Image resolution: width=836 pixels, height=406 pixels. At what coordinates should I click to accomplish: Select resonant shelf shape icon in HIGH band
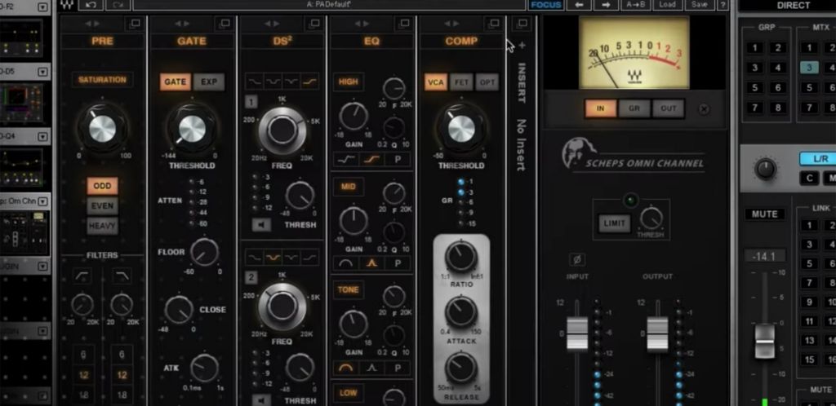click(371, 159)
